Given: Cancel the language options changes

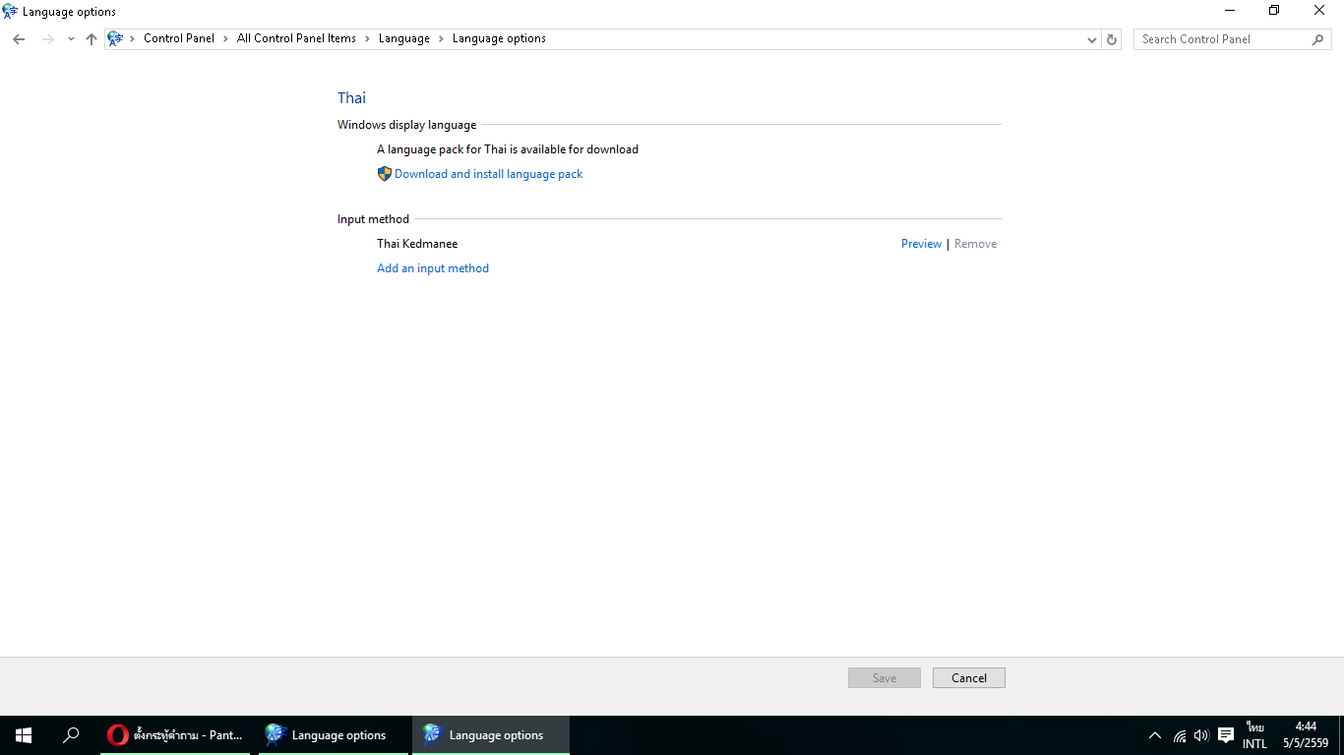Looking at the screenshot, I should tap(969, 678).
